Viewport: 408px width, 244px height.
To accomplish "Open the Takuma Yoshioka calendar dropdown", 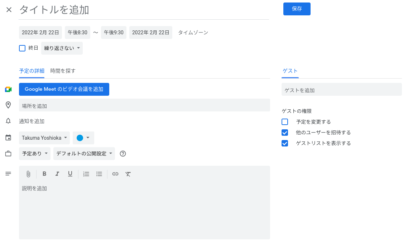I will [x=44, y=138].
